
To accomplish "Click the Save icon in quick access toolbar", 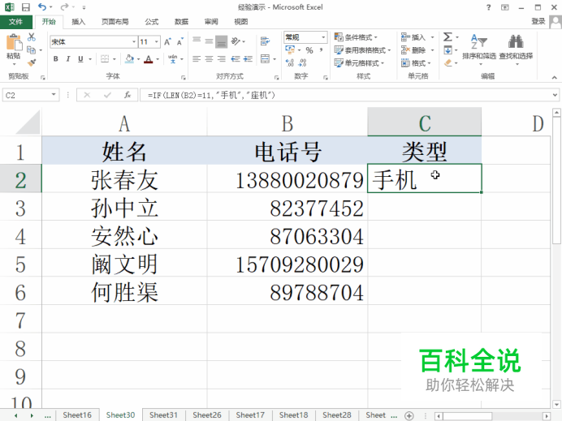I will (x=25, y=7).
